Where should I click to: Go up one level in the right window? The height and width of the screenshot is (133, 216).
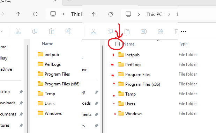(x=94, y=14)
